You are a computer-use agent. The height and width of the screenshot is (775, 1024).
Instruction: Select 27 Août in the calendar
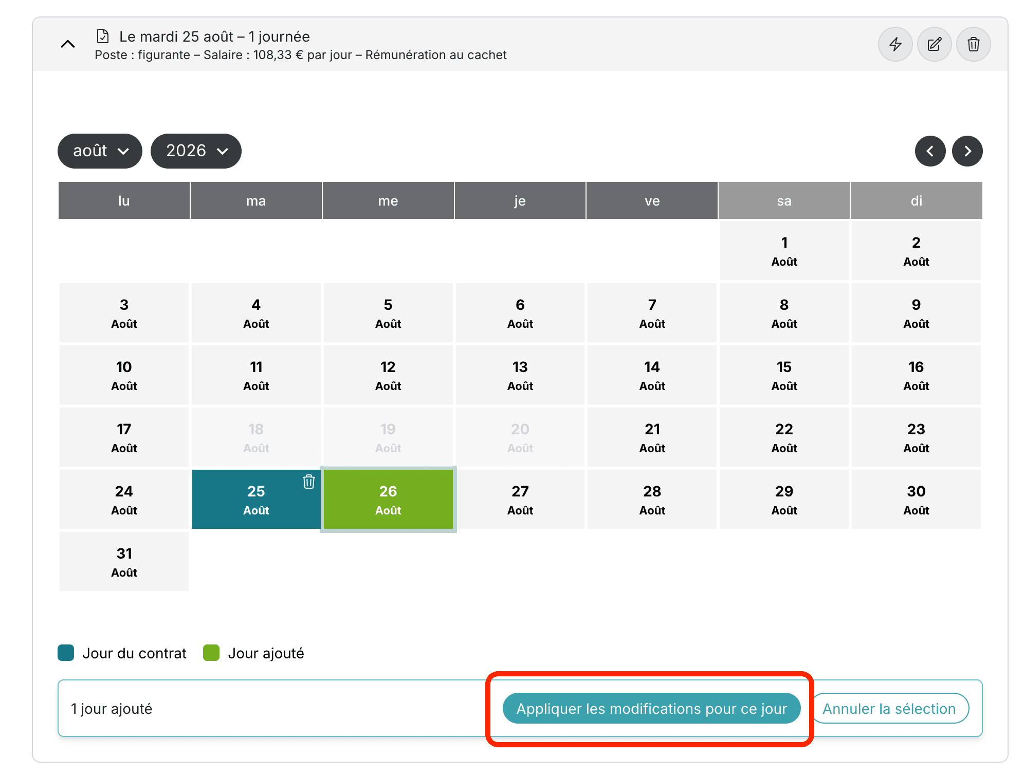tap(520, 500)
